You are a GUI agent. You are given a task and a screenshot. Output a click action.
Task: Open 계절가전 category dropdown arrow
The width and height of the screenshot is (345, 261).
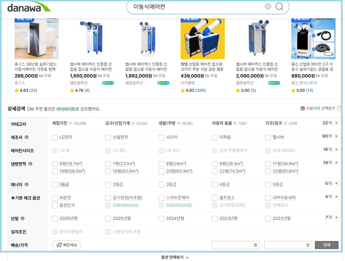point(70,123)
